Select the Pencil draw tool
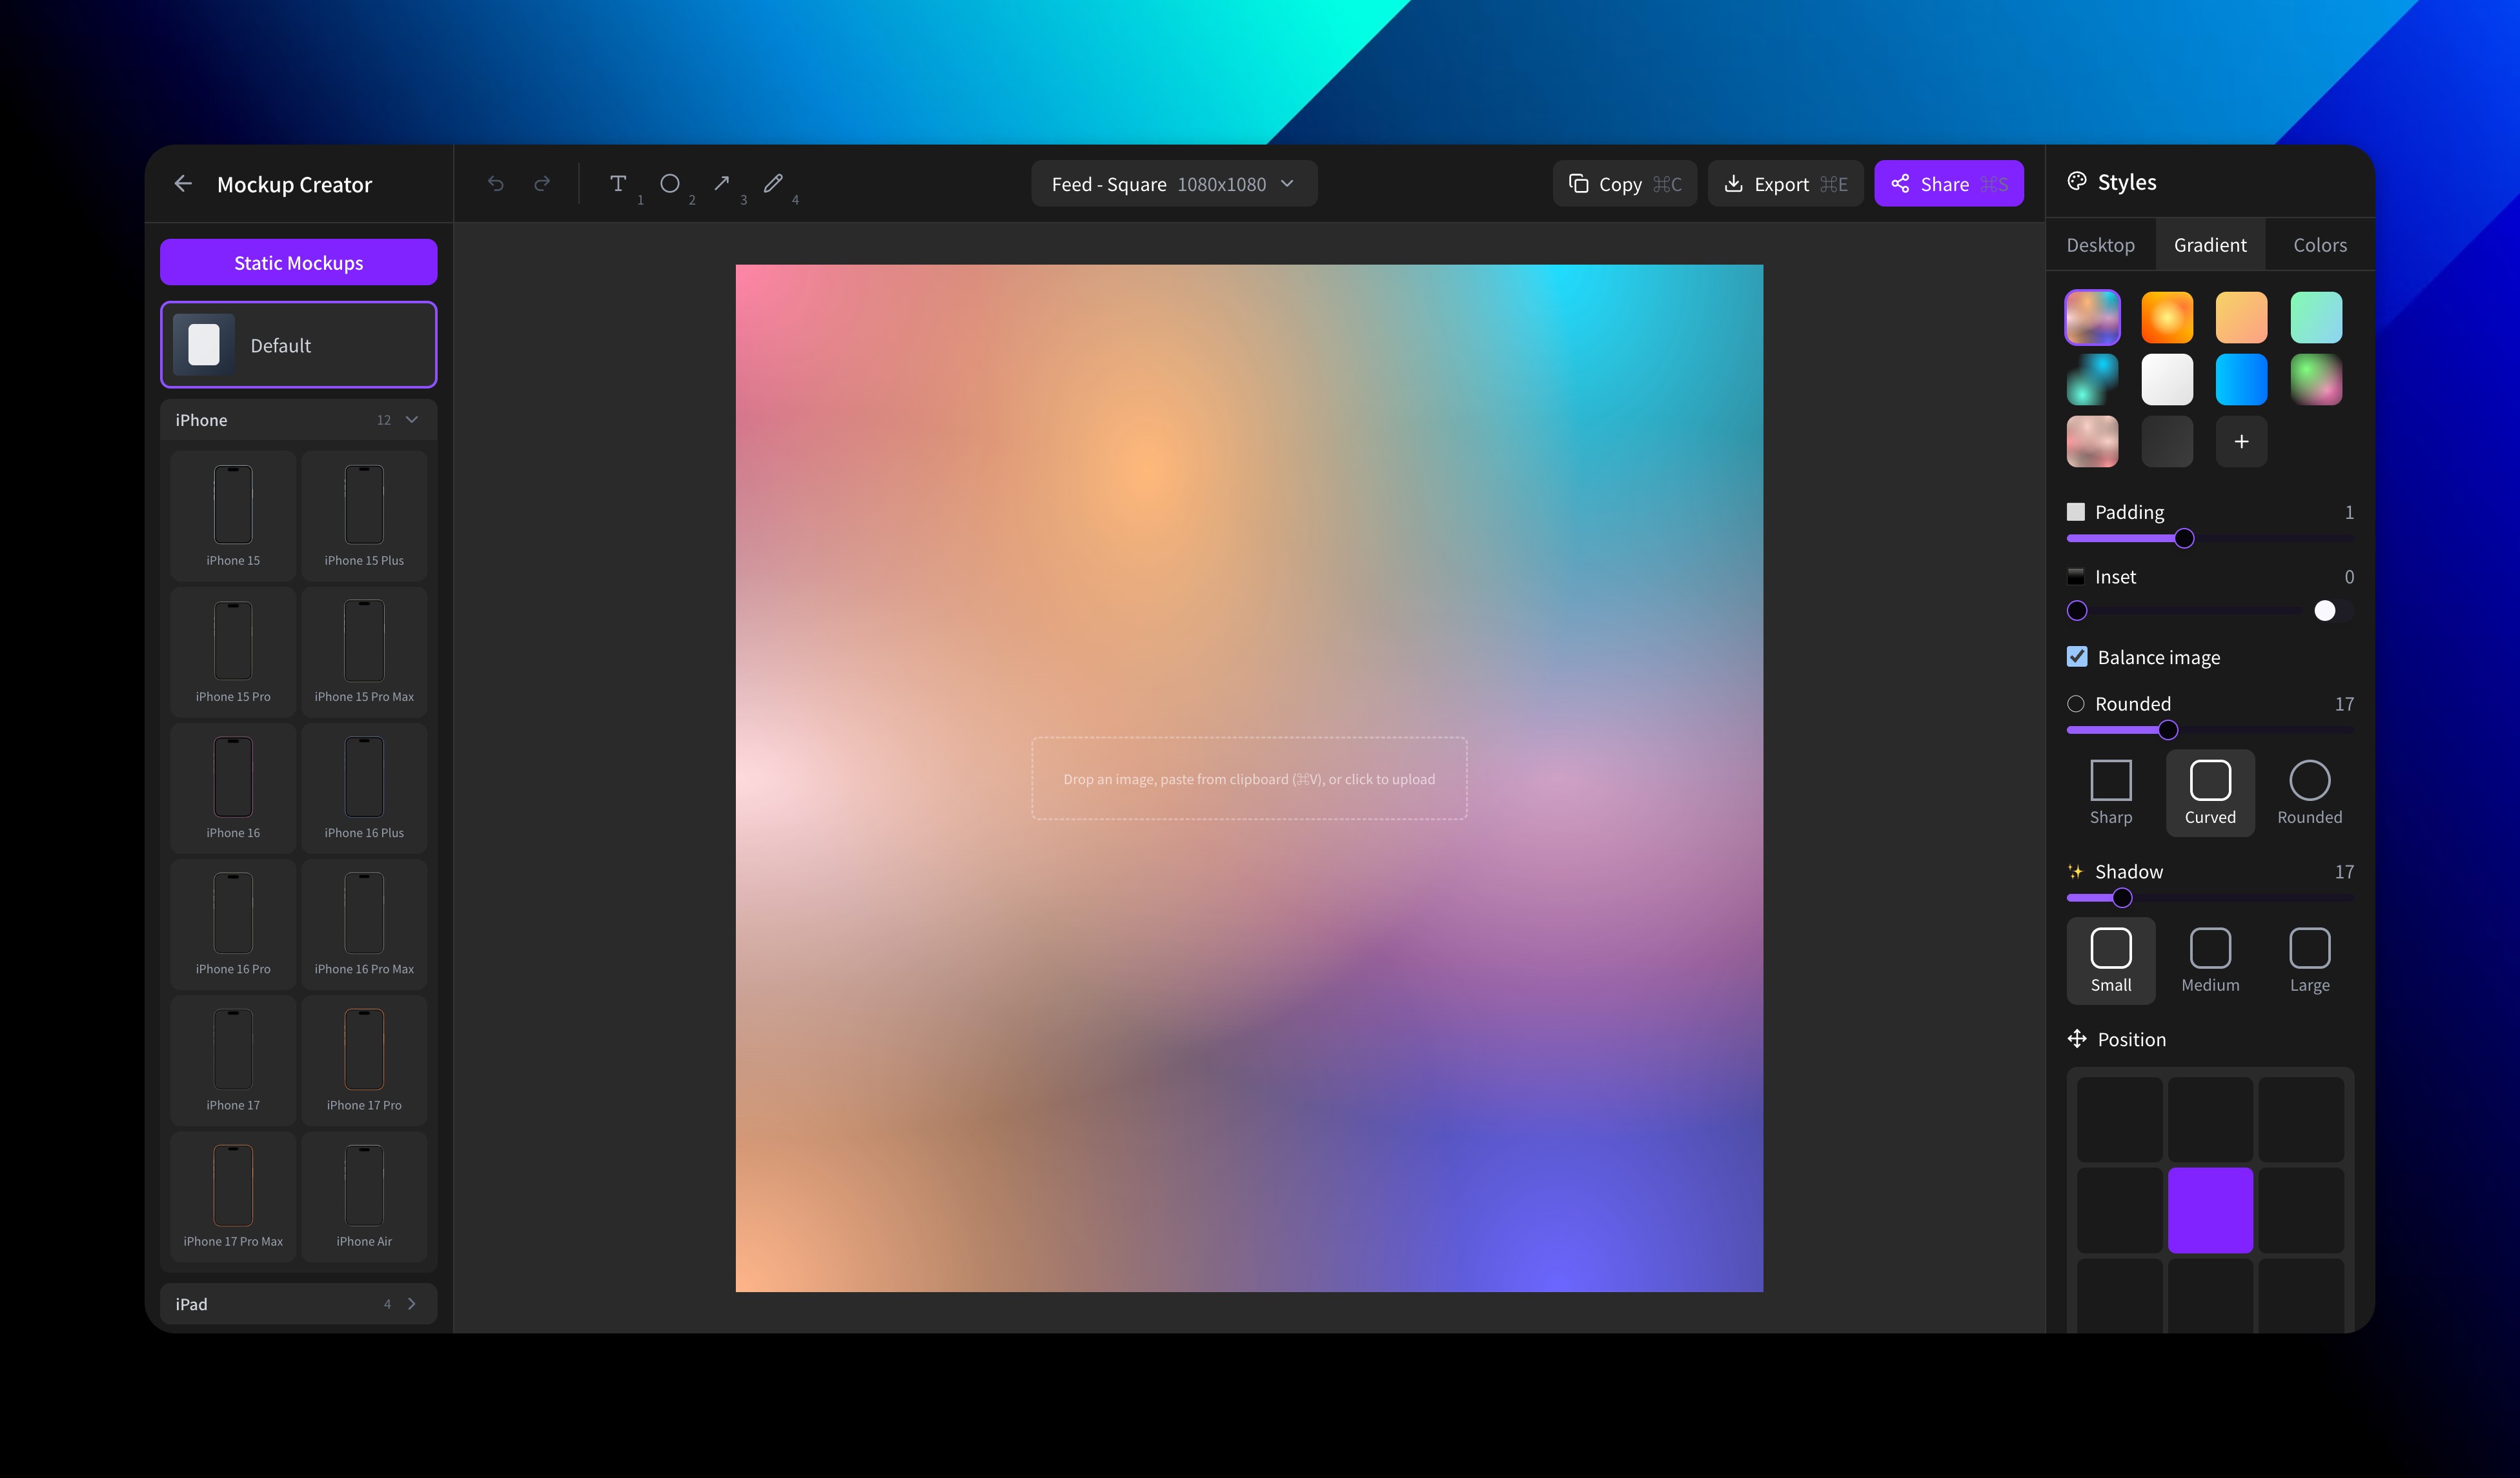Image resolution: width=2520 pixels, height=1478 pixels. [x=773, y=184]
